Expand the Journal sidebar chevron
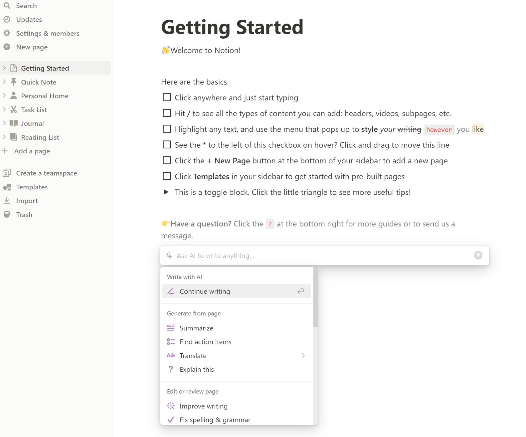The height and width of the screenshot is (437, 526). click(4, 123)
